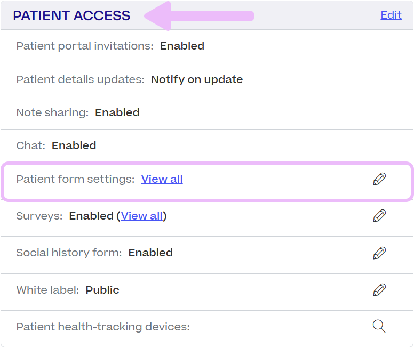Select the Note sharing label
Screen dimensions: 414x348
point(52,112)
